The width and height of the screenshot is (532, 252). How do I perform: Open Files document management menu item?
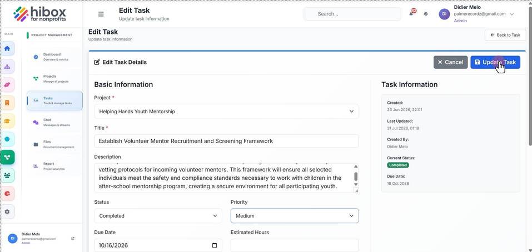54,144
